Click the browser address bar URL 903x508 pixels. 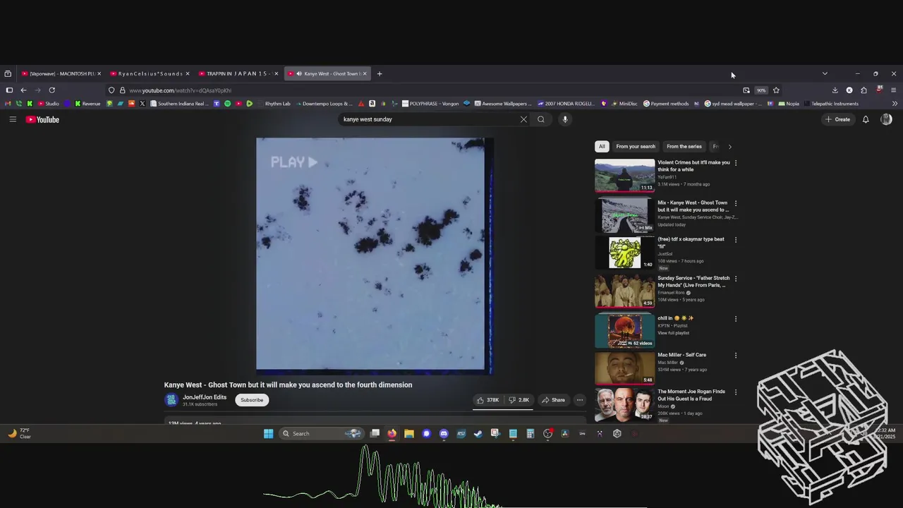pos(180,90)
